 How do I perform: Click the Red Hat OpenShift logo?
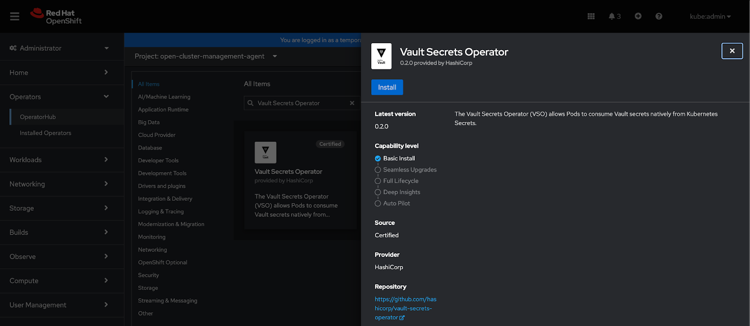(56, 16)
